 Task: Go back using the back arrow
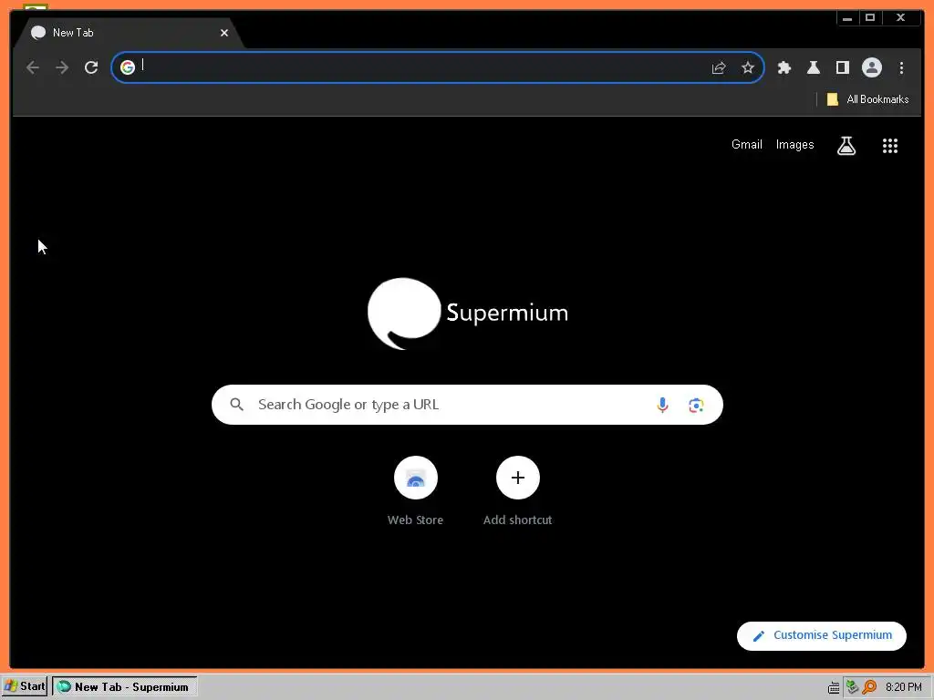(33, 67)
